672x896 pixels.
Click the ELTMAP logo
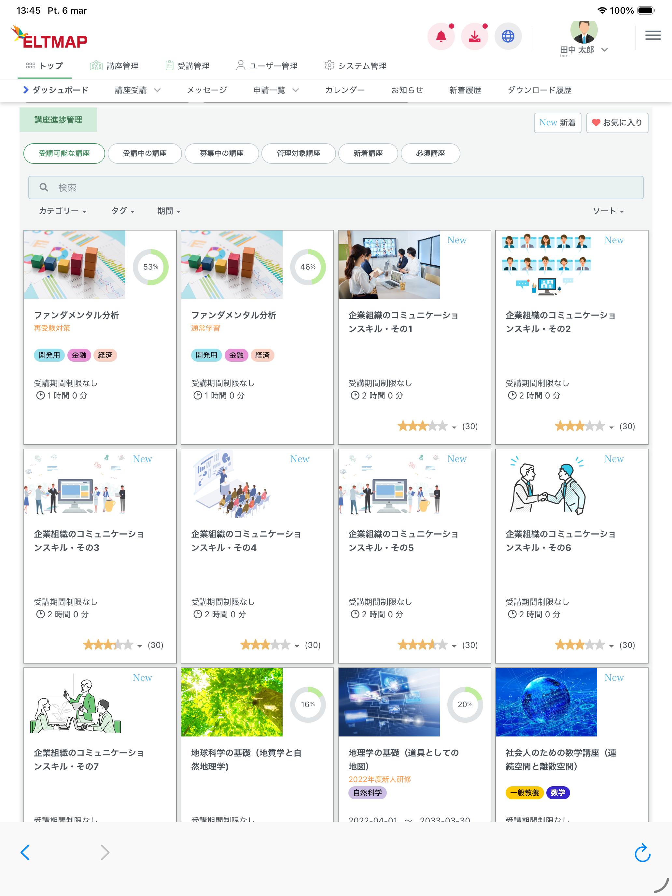click(x=49, y=37)
